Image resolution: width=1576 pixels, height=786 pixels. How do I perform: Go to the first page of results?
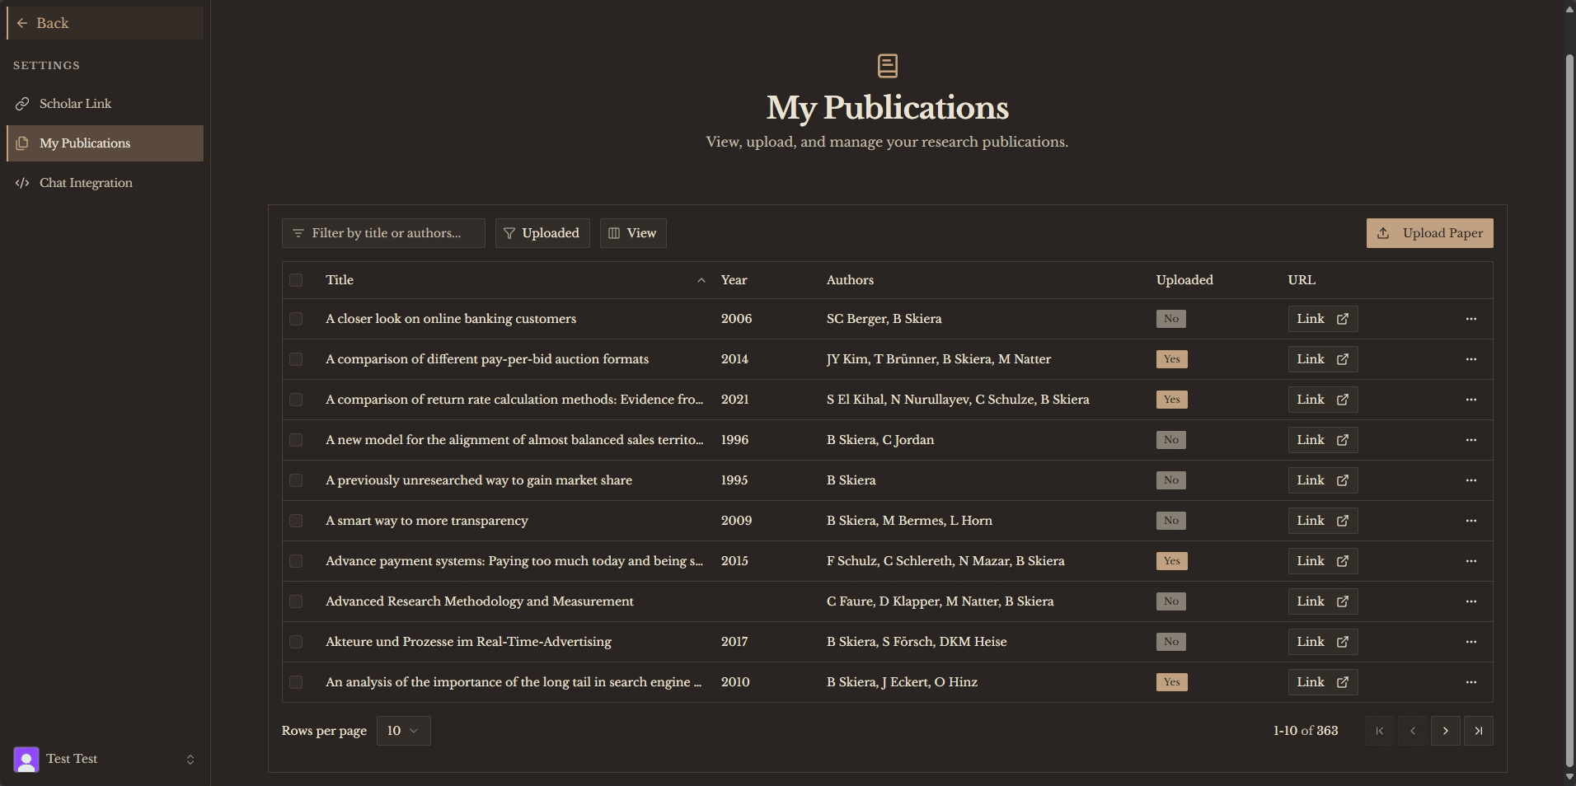[x=1380, y=731]
